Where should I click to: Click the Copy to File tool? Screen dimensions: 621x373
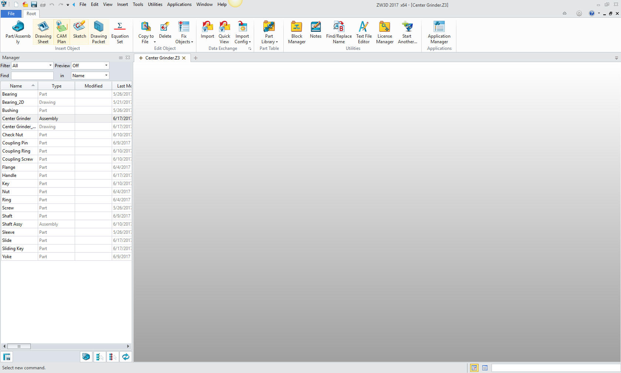pyautogui.click(x=146, y=32)
